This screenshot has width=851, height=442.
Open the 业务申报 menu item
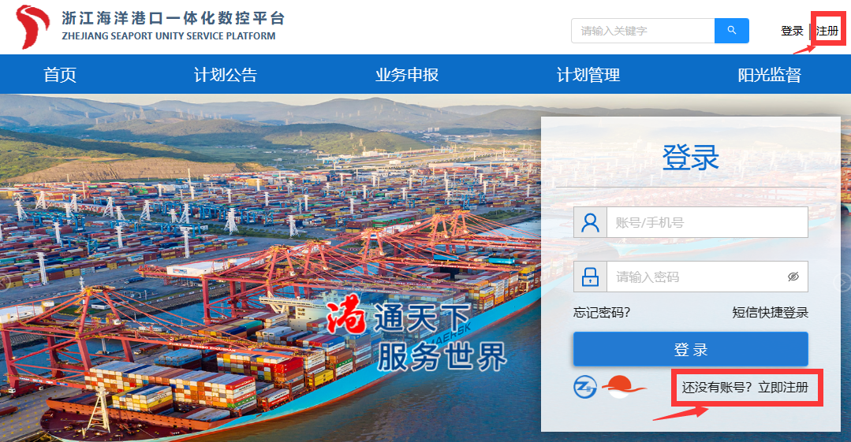coord(407,74)
